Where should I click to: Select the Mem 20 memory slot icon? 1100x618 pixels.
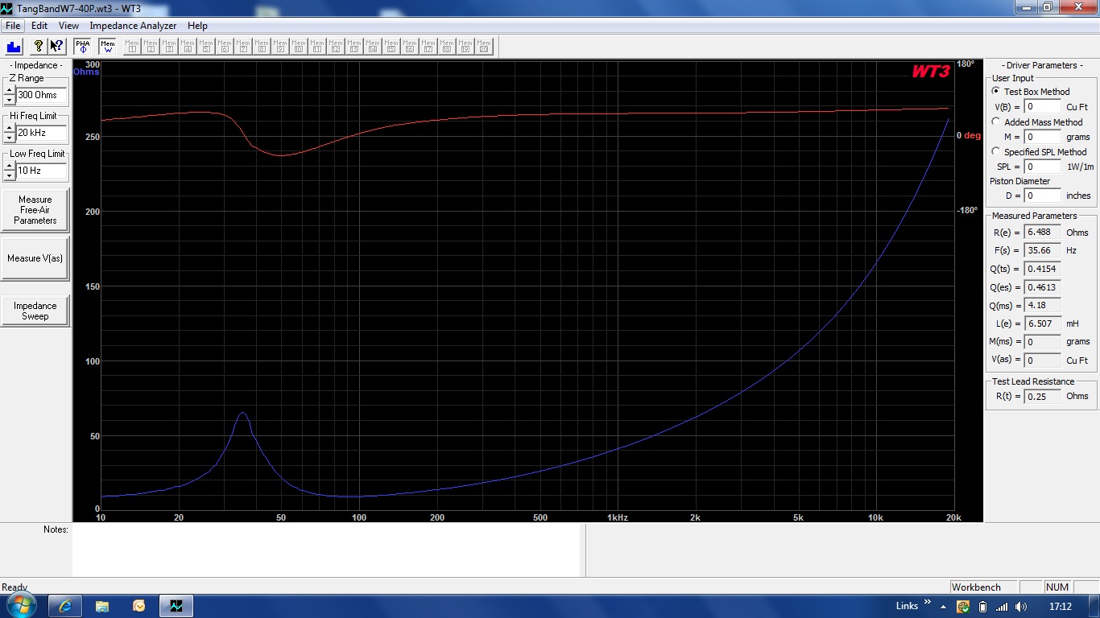tap(484, 46)
